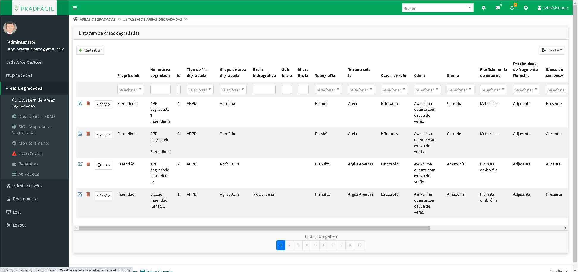Click delete trash icon for area Id 2
The image size is (578, 272).
(88, 164)
